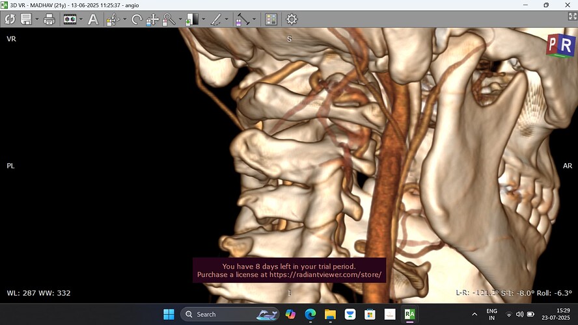The width and height of the screenshot is (578, 325).
Task: Click the app icon in title bar
Action: tap(4, 5)
